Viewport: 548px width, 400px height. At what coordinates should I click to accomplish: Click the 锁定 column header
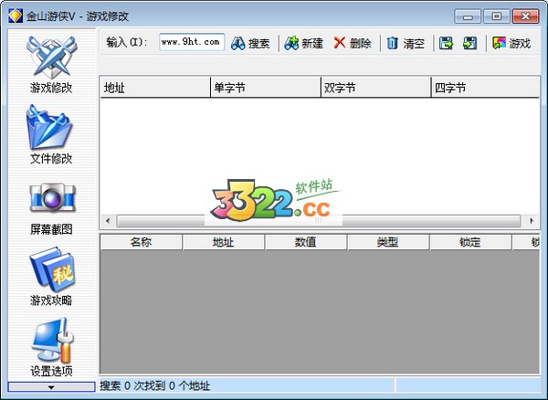tap(470, 242)
